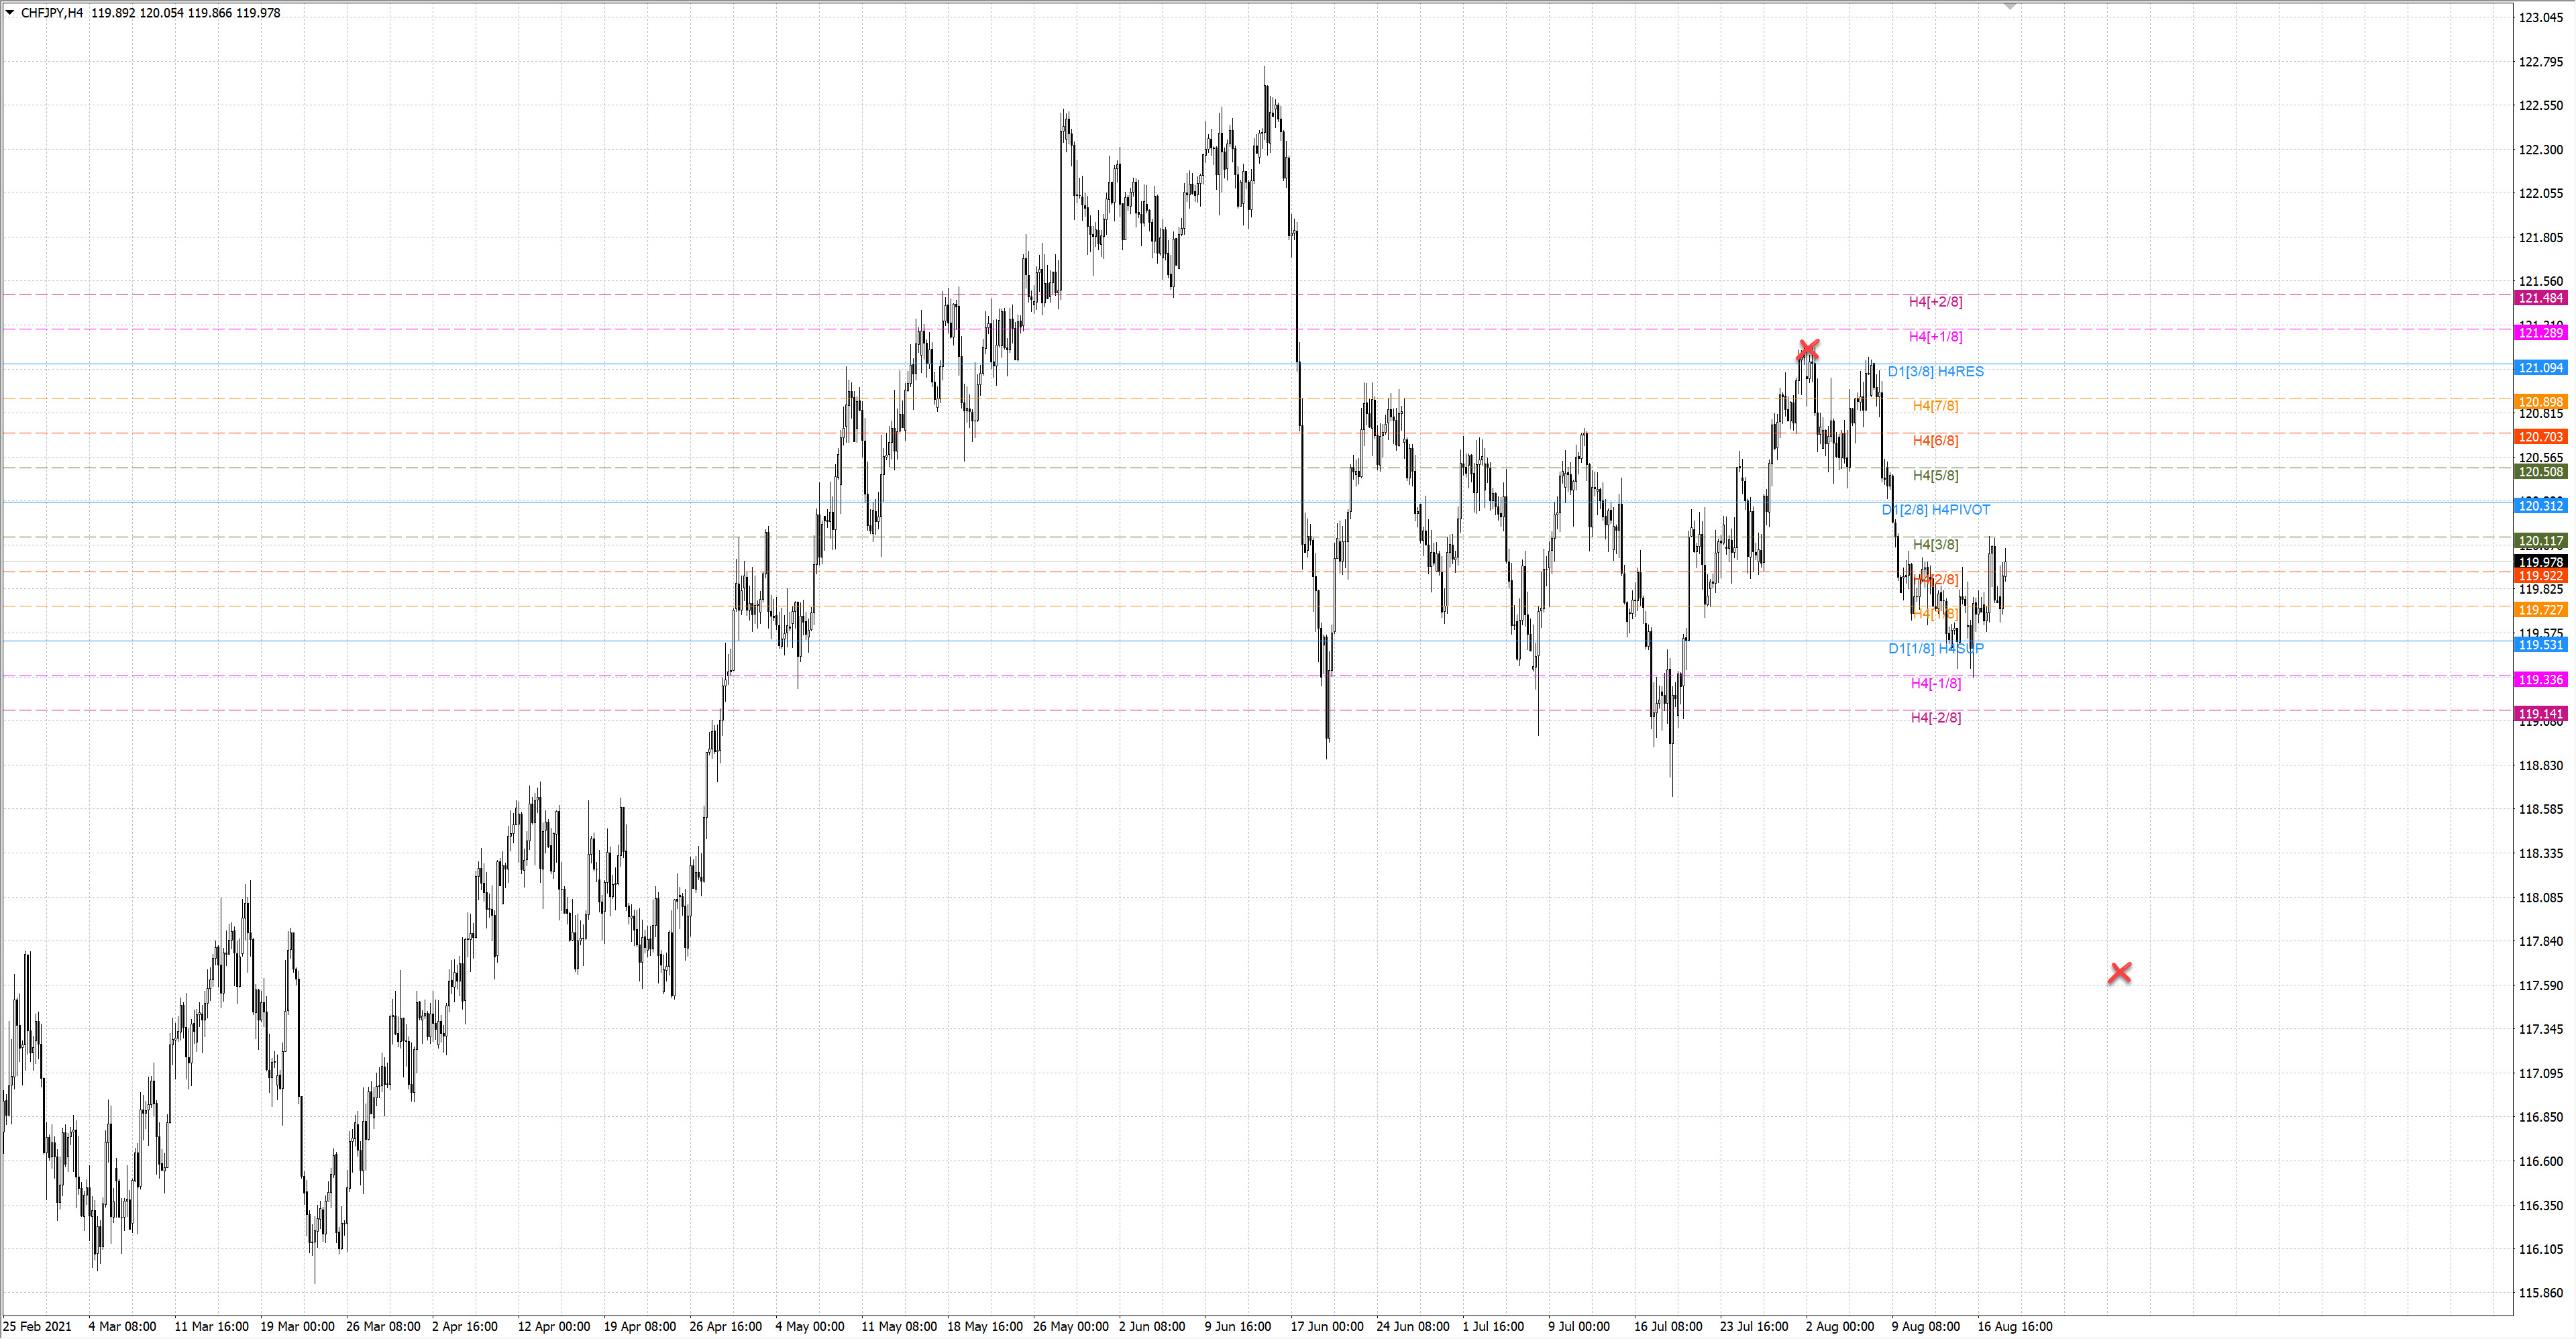
Task: Click the black 119.978 current price tag
Action: click(2540, 562)
